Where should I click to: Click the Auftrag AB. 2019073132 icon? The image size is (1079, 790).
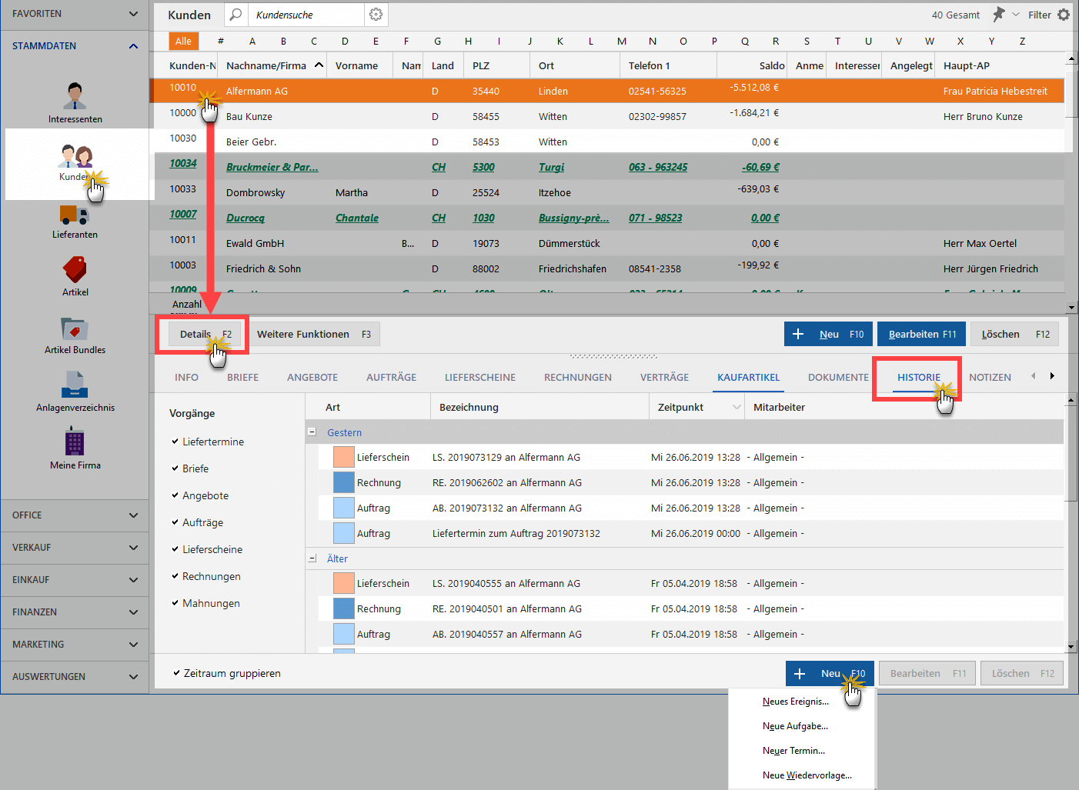point(343,508)
